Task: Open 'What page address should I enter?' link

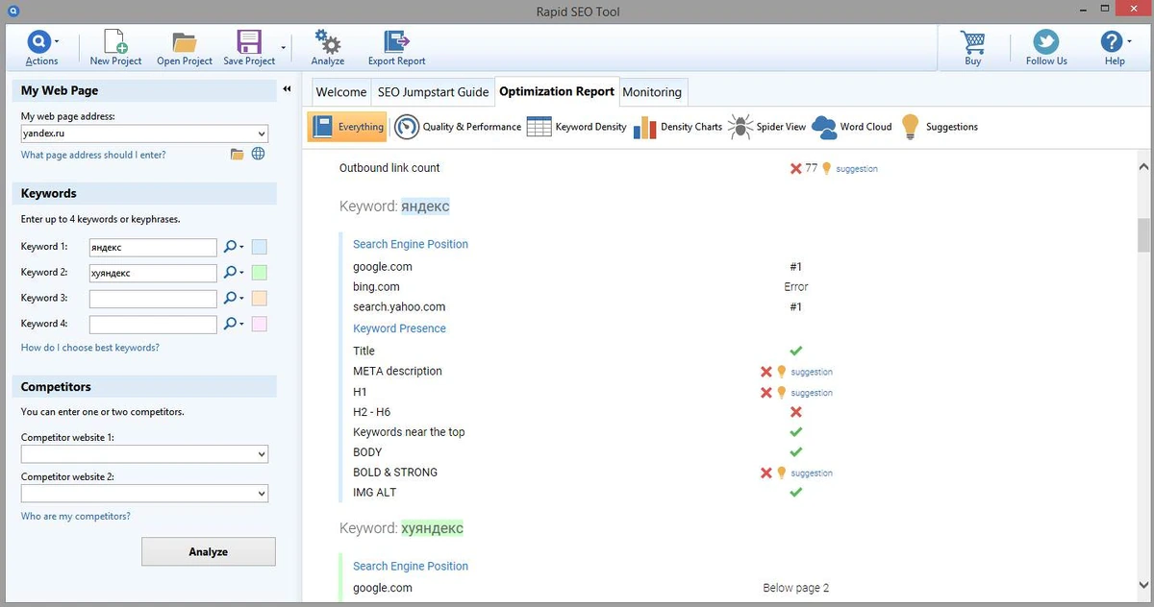Action: [93, 155]
